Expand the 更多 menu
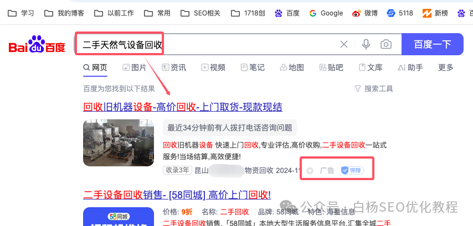The width and height of the screenshot is (473, 226). click(445, 67)
